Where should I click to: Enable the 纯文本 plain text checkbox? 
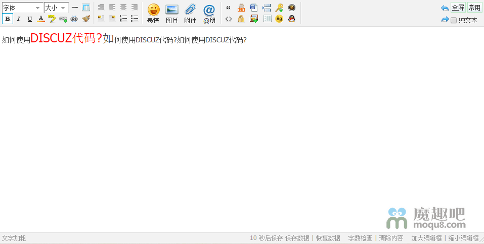(x=454, y=20)
